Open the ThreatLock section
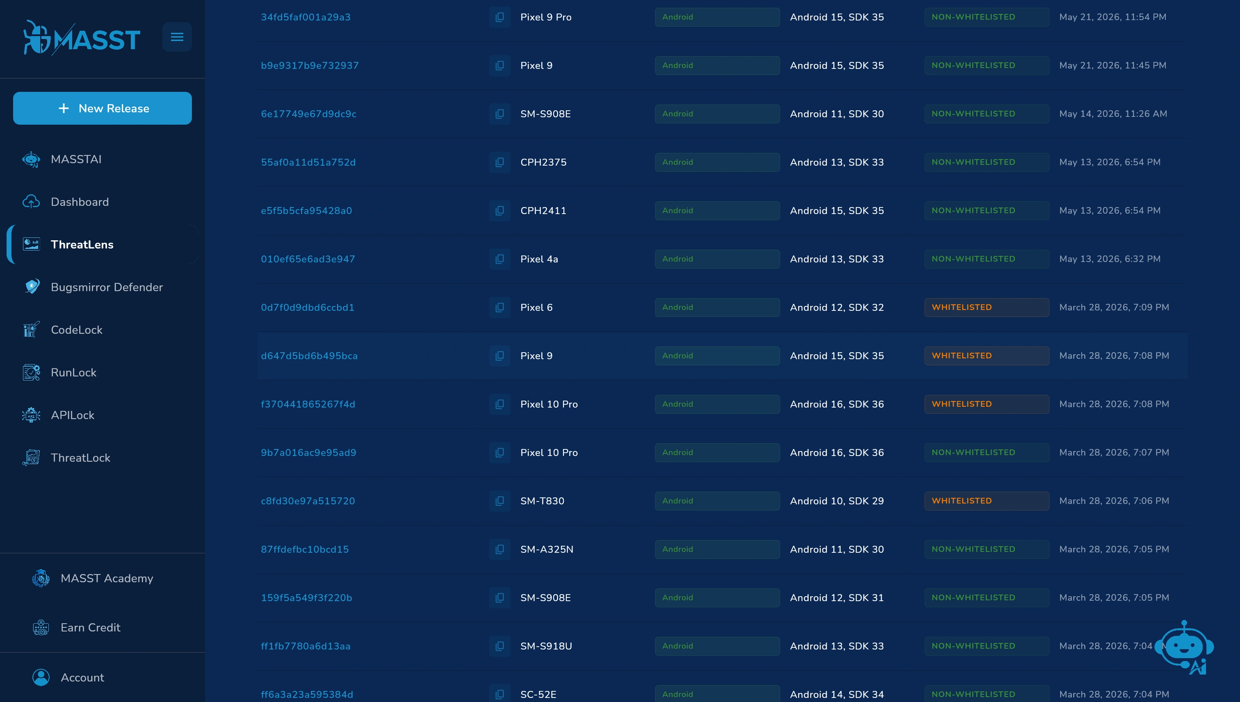 click(x=102, y=458)
